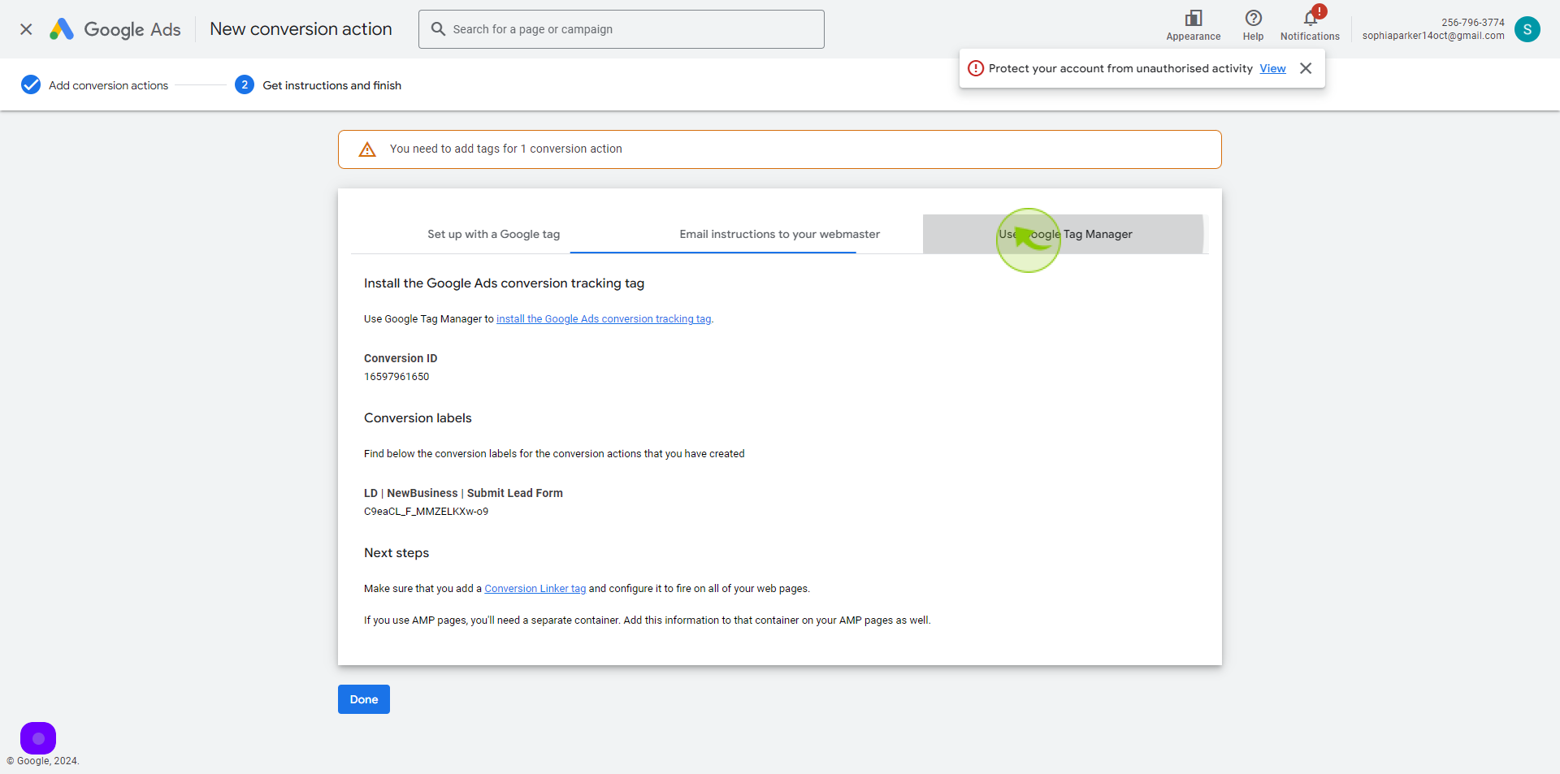The image size is (1560, 774).
Task: Click the Google Ads logo
Action: [115, 29]
